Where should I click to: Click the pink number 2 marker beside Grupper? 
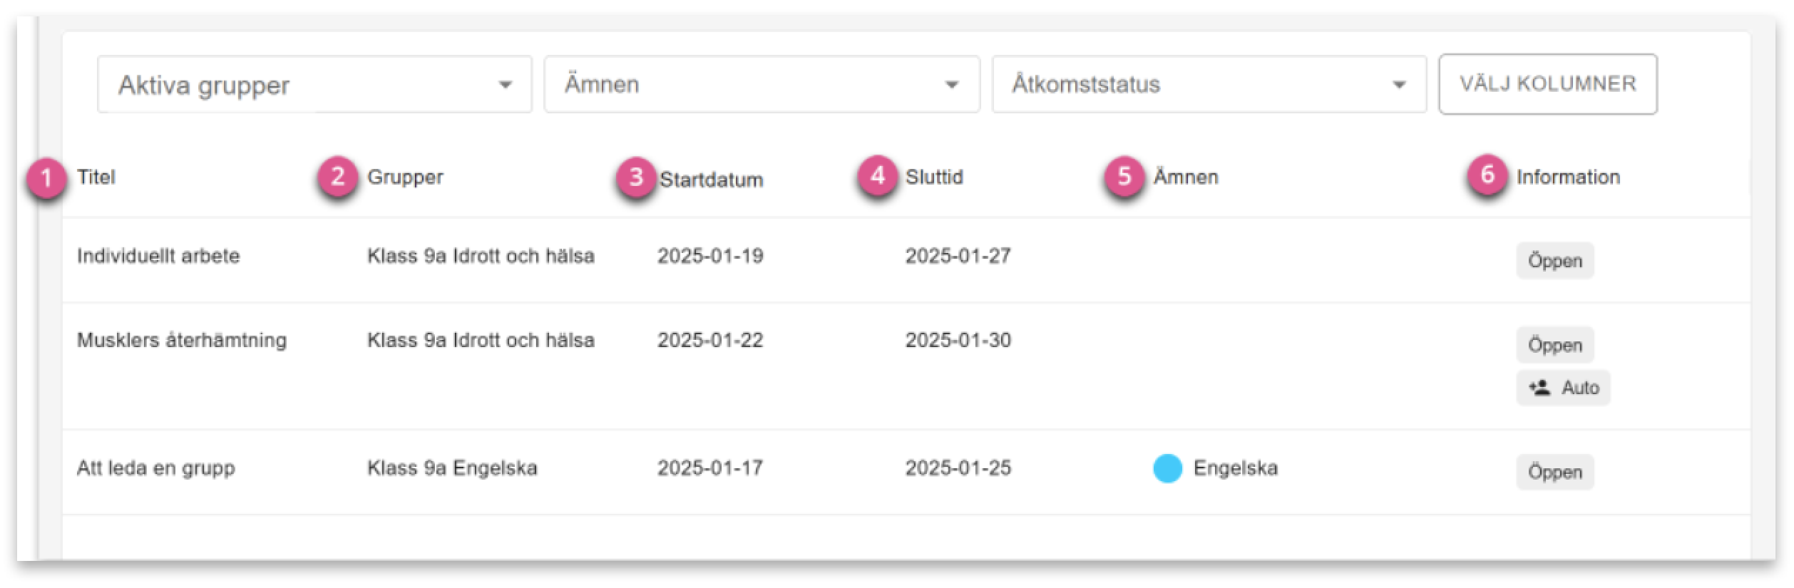[x=338, y=176]
